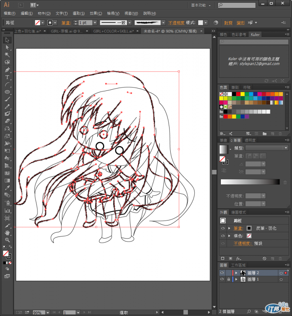Activate the Lasso tool
292x316 pixels.
click(x=7, y=62)
